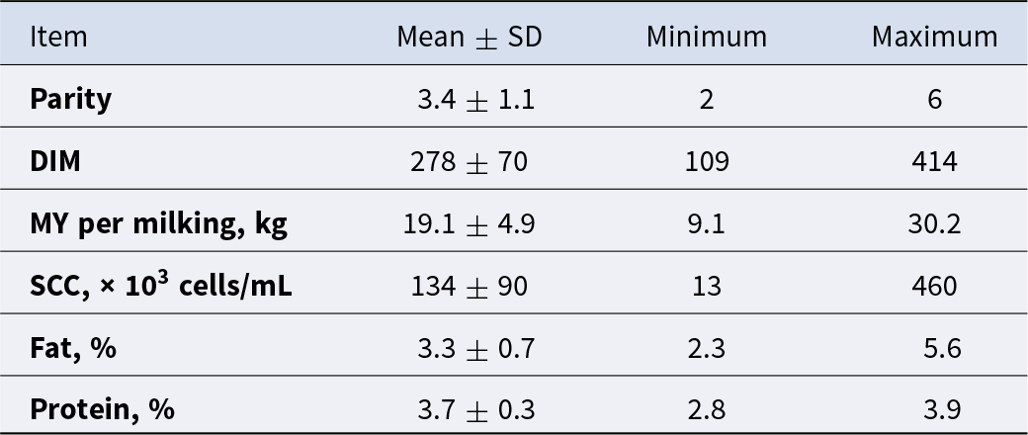Image resolution: width=1028 pixels, height=435 pixels.
Task: Click the 19.1 ± 4.9 milk yield cell
Action: [469, 224]
